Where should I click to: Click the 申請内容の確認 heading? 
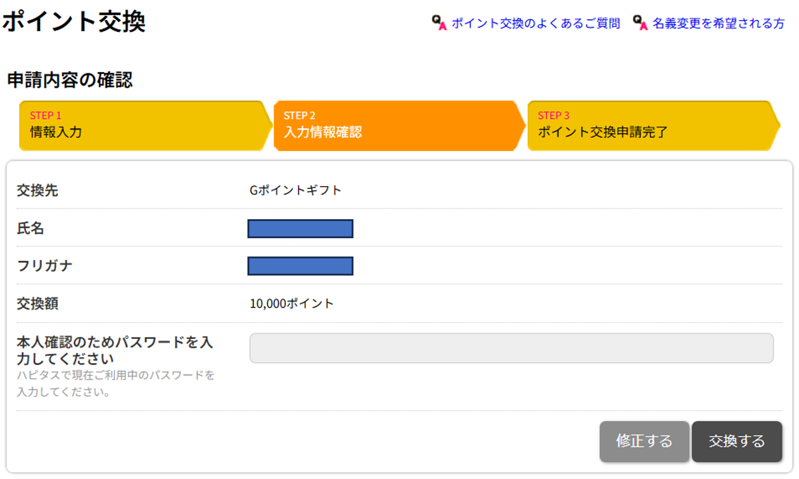[x=70, y=80]
